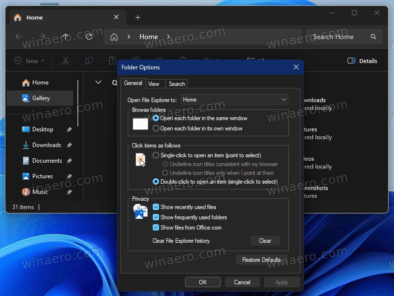Viewport: 394px width, 296px height.
Task: Toggle Show files from Office.com checkbox
Action: 156,228
